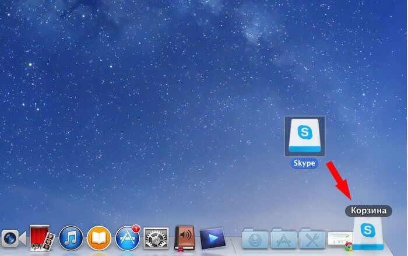Screen dimensions: 408x256
Task: Open the Downloads folder stack in Dock
Action: 255,239
